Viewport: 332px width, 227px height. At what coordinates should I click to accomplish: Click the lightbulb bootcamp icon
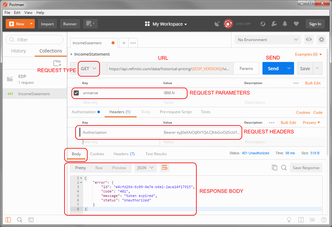click(x=289, y=220)
